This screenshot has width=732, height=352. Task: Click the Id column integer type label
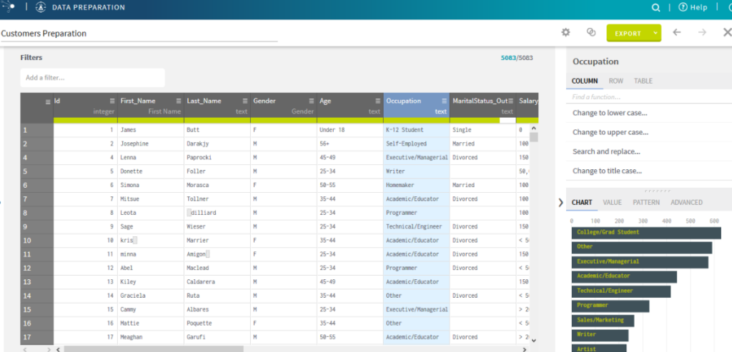click(x=104, y=112)
